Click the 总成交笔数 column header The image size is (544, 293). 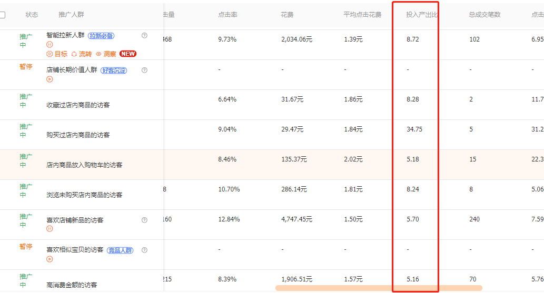pyautogui.click(x=484, y=15)
